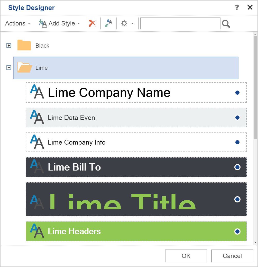Click the open Lime folder icon

pos(25,67)
